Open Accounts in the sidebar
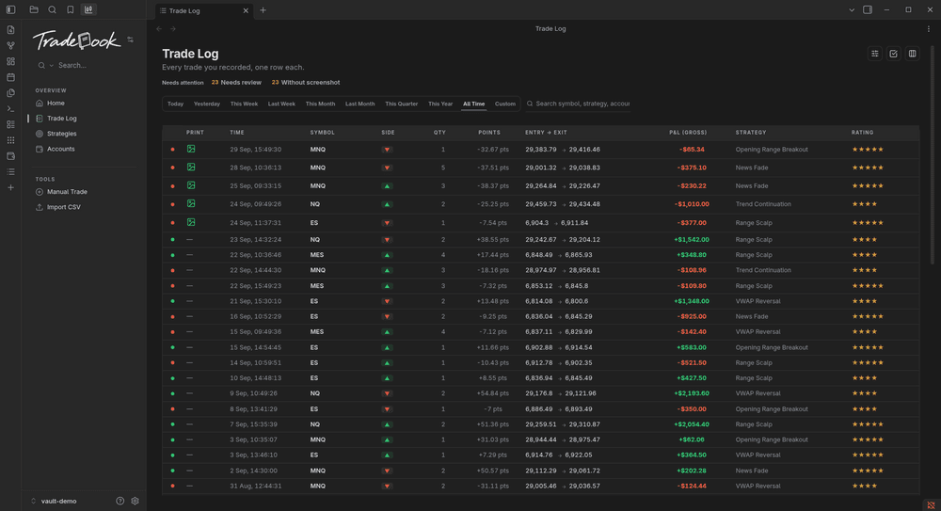This screenshot has width=941, height=511. click(x=60, y=149)
